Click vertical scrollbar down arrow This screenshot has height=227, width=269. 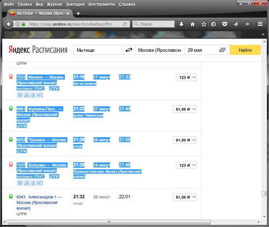(264, 217)
